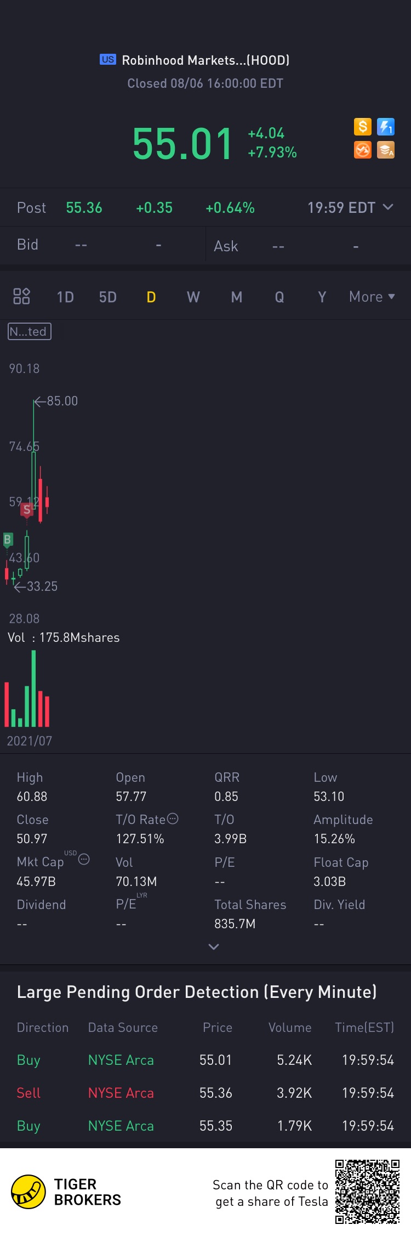Expand the post-market time dropdown chevron
Viewport: 411px width, 1236px height.
(x=388, y=207)
